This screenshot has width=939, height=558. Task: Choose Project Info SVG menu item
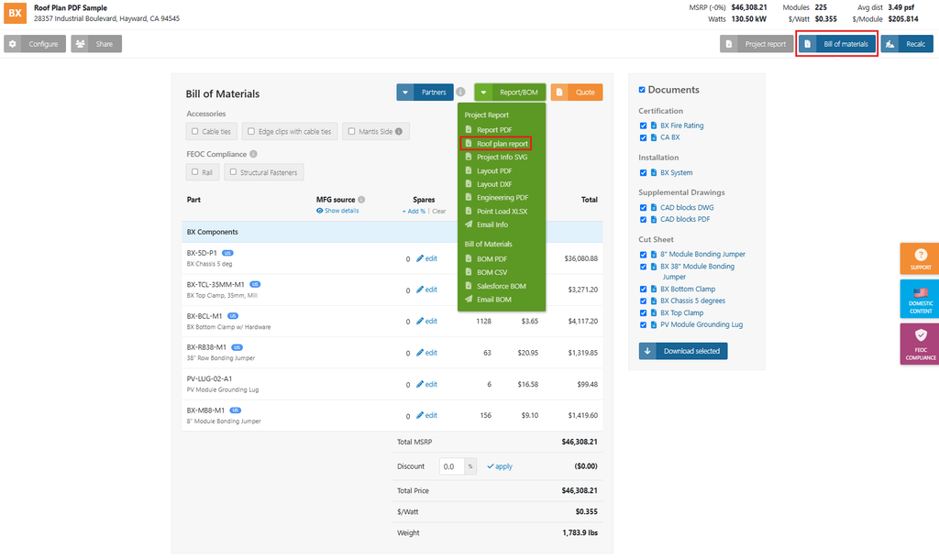[502, 157]
